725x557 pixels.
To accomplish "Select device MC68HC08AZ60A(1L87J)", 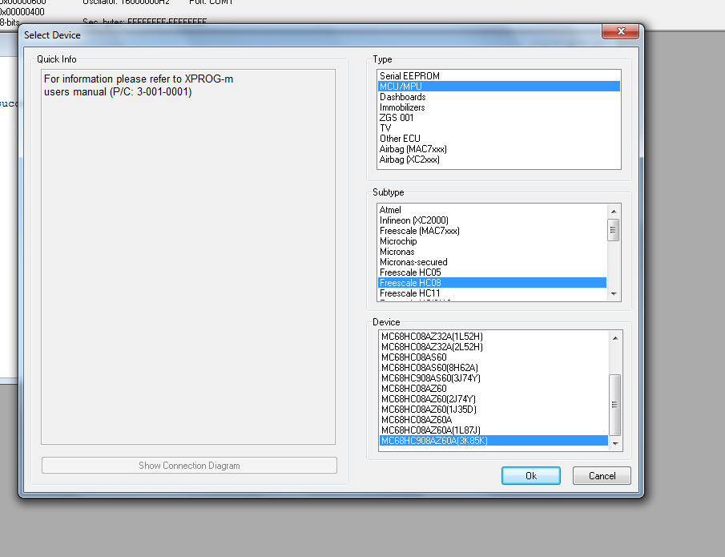I will (x=493, y=430).
